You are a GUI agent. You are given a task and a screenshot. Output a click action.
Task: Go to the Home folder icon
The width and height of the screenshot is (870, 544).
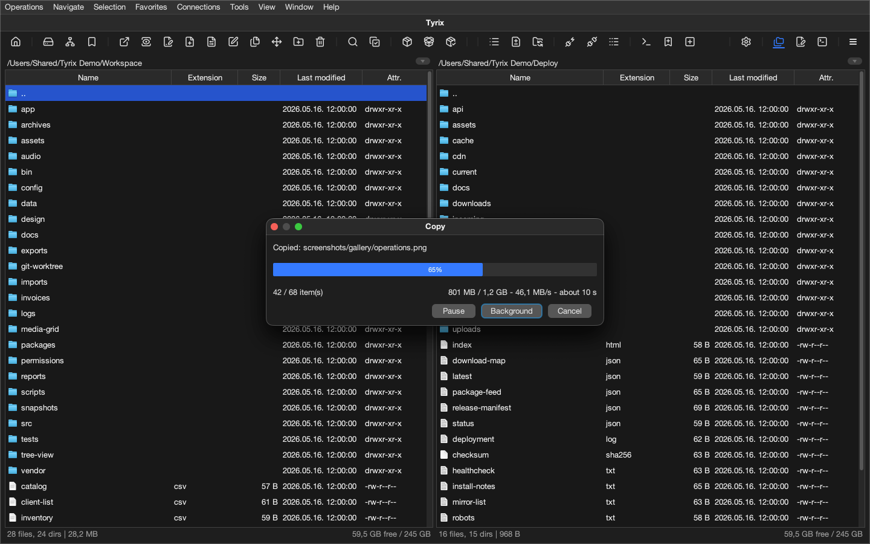click(16, 42)
